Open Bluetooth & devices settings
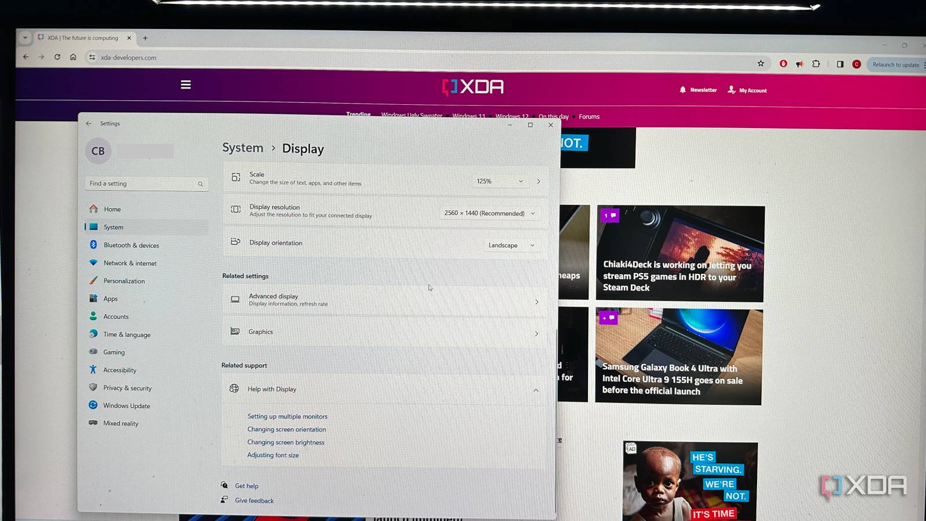Viewport: 926px width, 521px height. 131,245
